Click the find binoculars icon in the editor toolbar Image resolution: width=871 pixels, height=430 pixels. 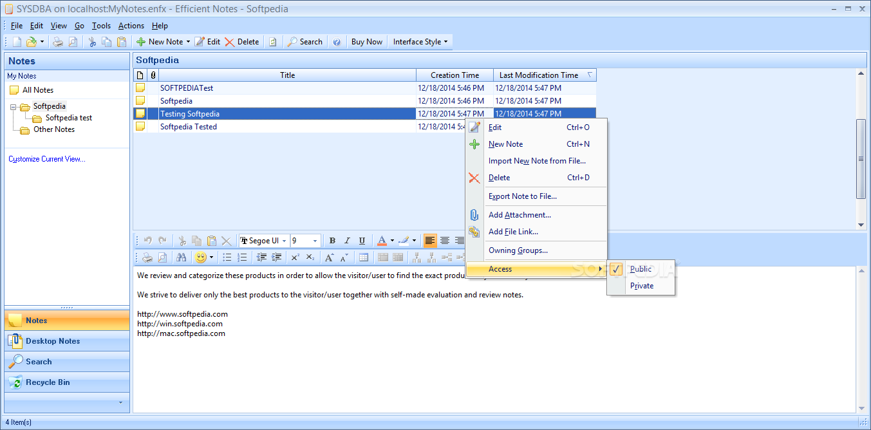[182, 257]
